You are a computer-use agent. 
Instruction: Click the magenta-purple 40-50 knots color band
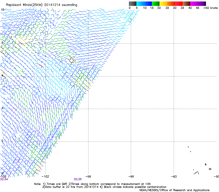[x=198, y=4]
